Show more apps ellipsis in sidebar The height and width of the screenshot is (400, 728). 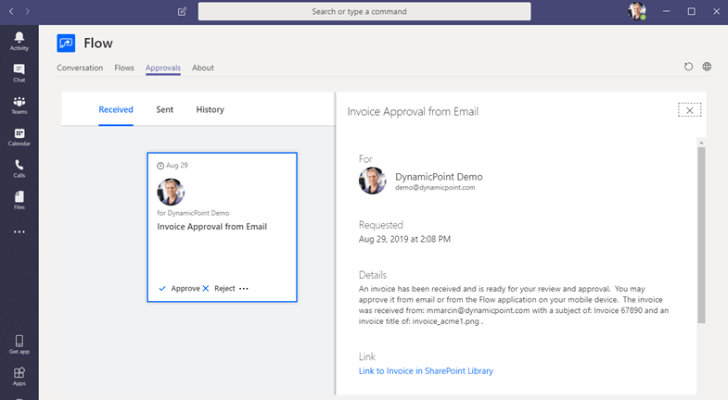19,231
